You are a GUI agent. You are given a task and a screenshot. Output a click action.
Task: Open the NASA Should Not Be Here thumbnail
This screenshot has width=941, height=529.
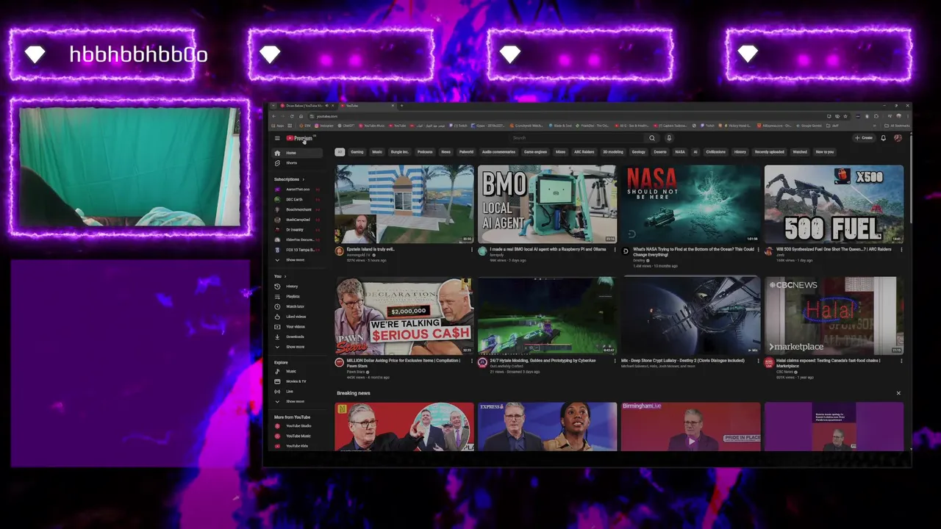click(690, 204)
